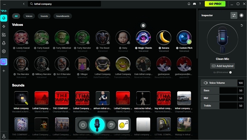The image size is (247, 140).
Task: Select the Magic Chords voice
Action: (x=143, y=38)
